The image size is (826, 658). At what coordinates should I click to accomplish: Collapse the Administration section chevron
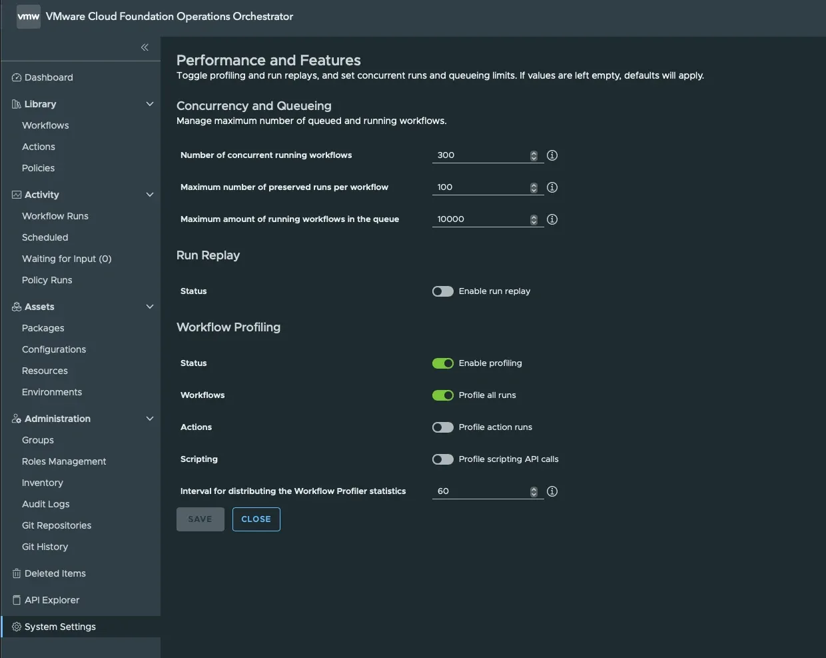point(150,419)
